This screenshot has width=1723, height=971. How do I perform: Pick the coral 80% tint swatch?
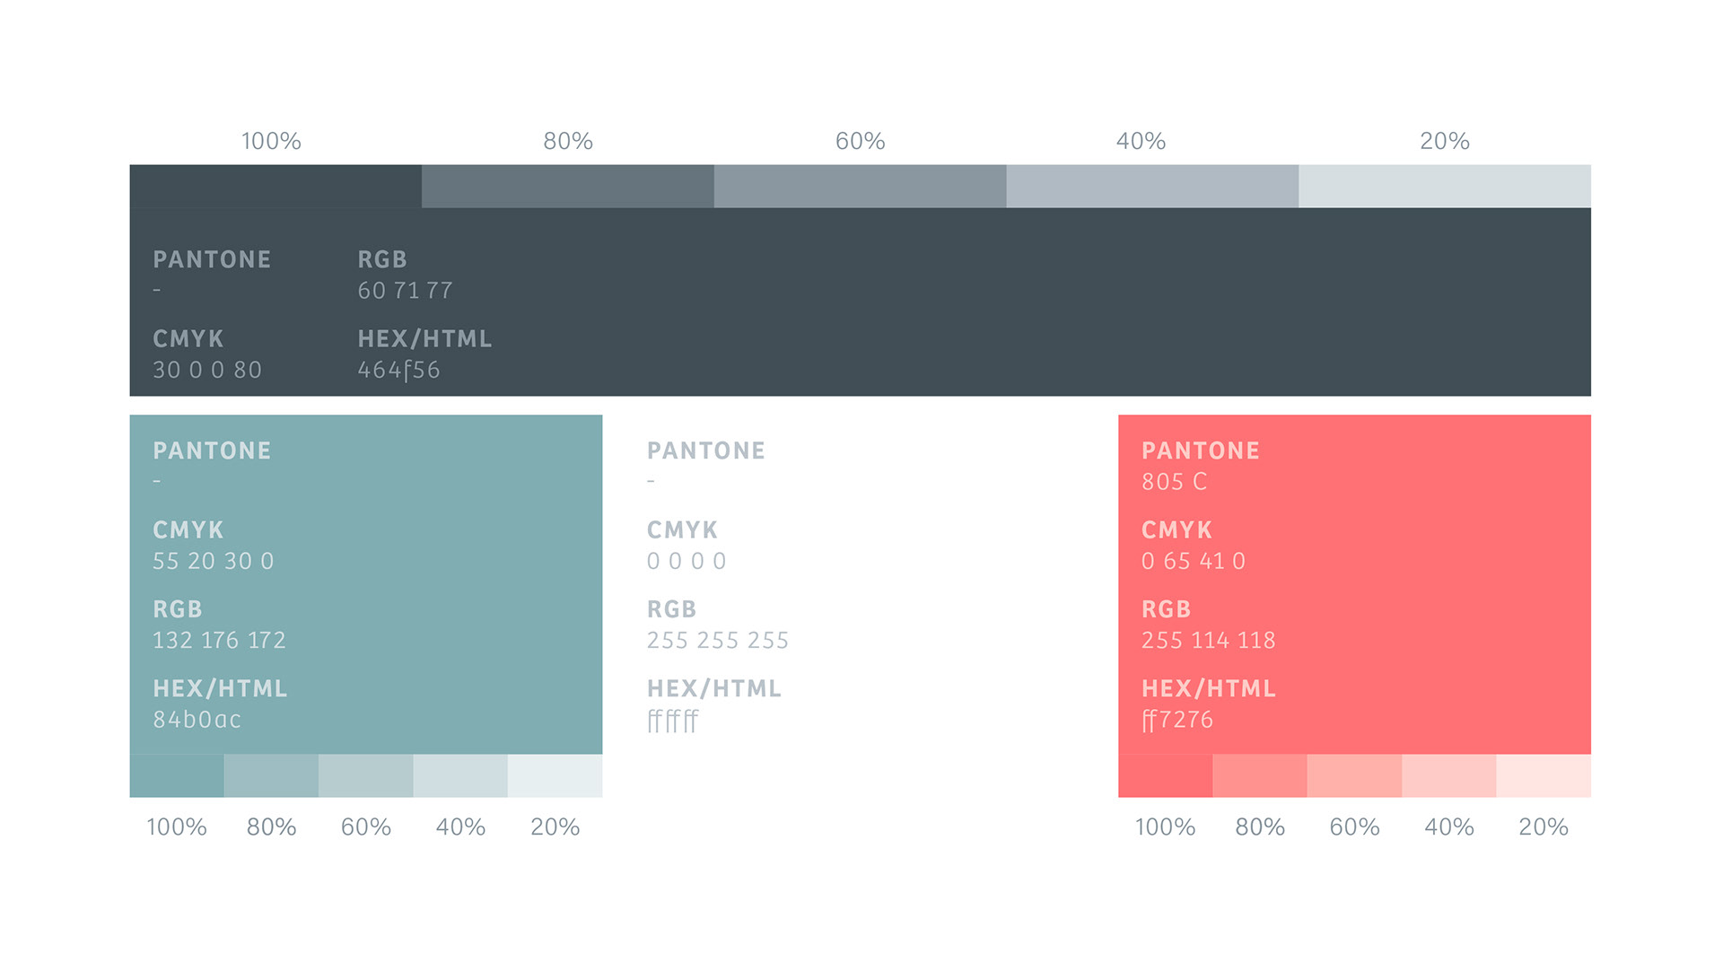coord(1260,775)
